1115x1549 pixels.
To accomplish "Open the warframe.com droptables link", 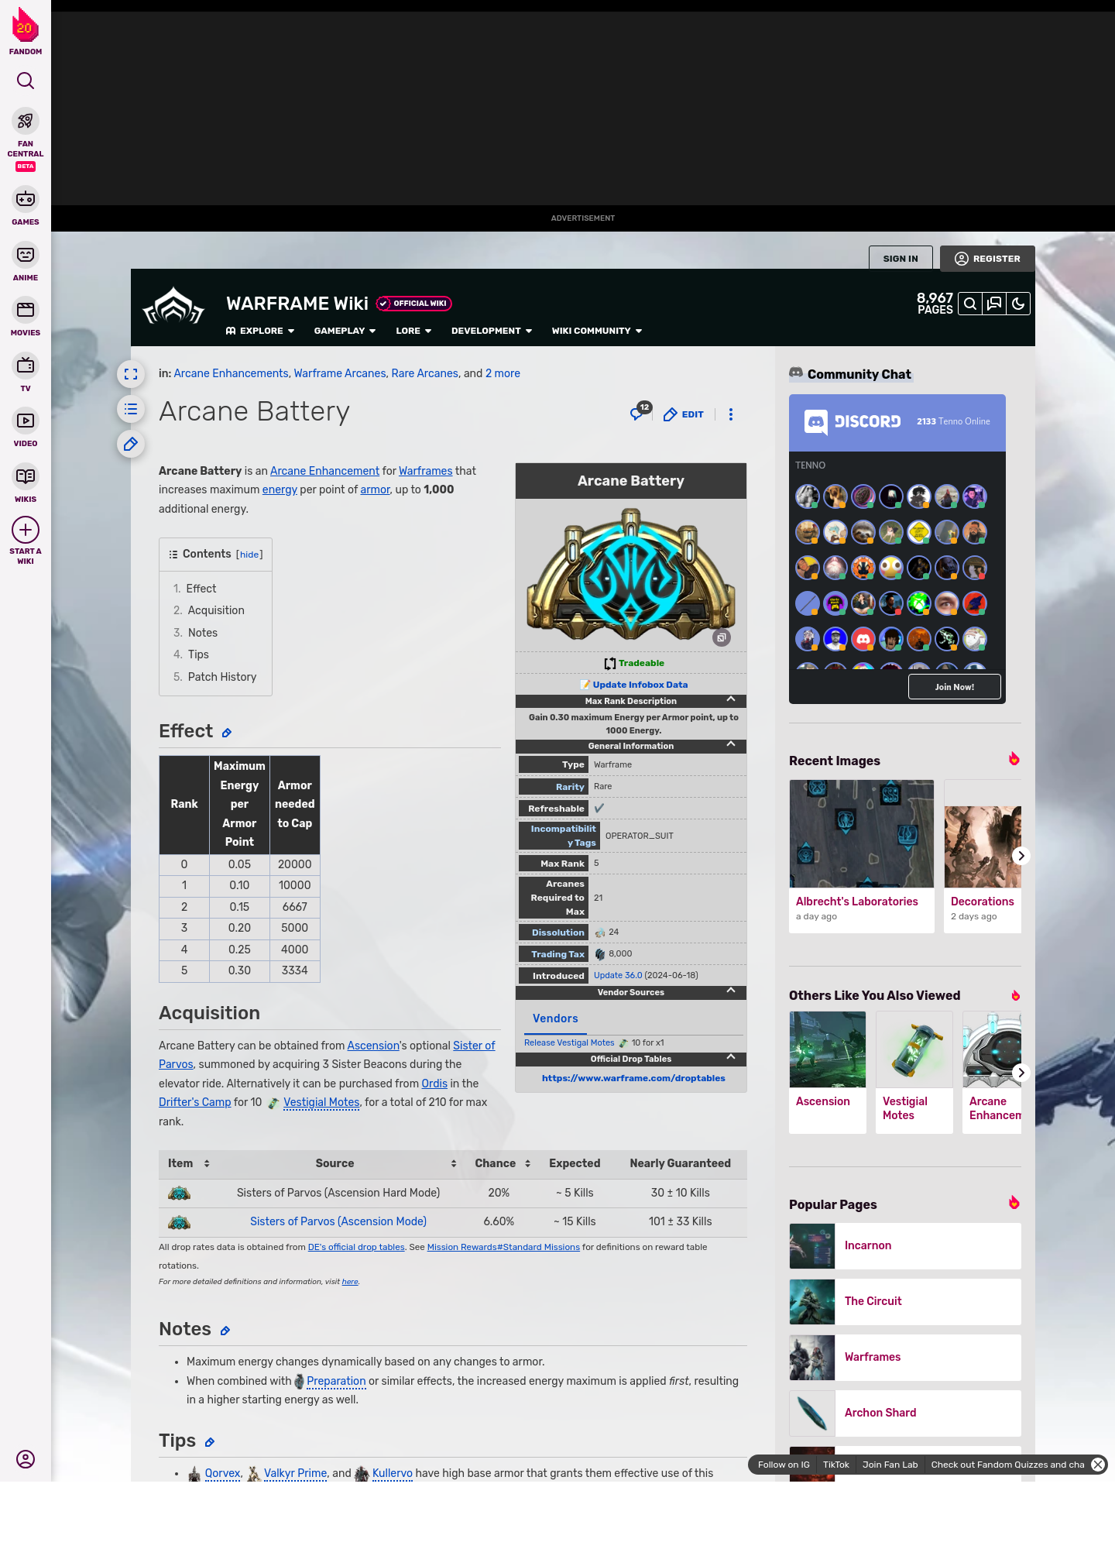I will coord(633,1078).
